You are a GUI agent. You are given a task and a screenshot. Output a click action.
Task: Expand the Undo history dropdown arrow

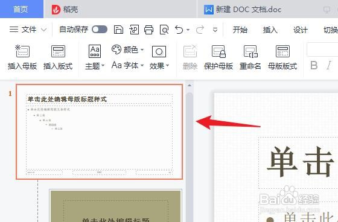[188, 30]
